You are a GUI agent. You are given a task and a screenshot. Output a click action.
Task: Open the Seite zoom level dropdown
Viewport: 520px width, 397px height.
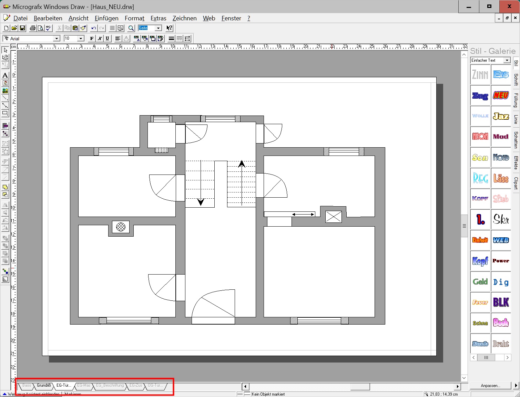tap(159, 28)
